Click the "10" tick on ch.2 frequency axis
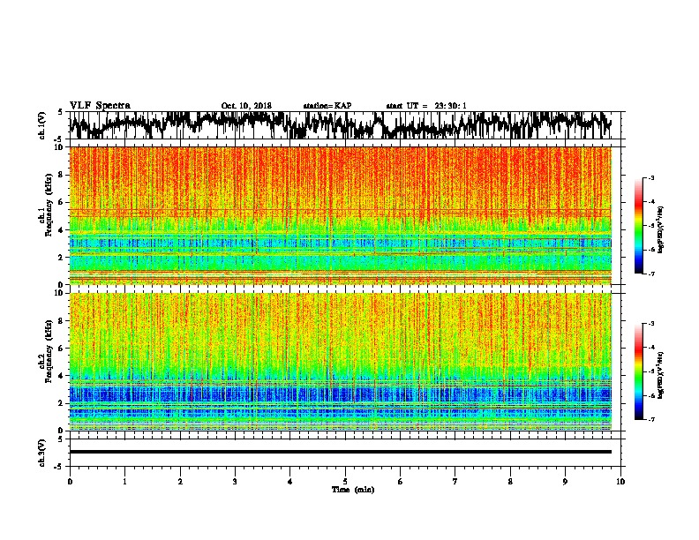699x540 pixels. click(x=60, y=293)
